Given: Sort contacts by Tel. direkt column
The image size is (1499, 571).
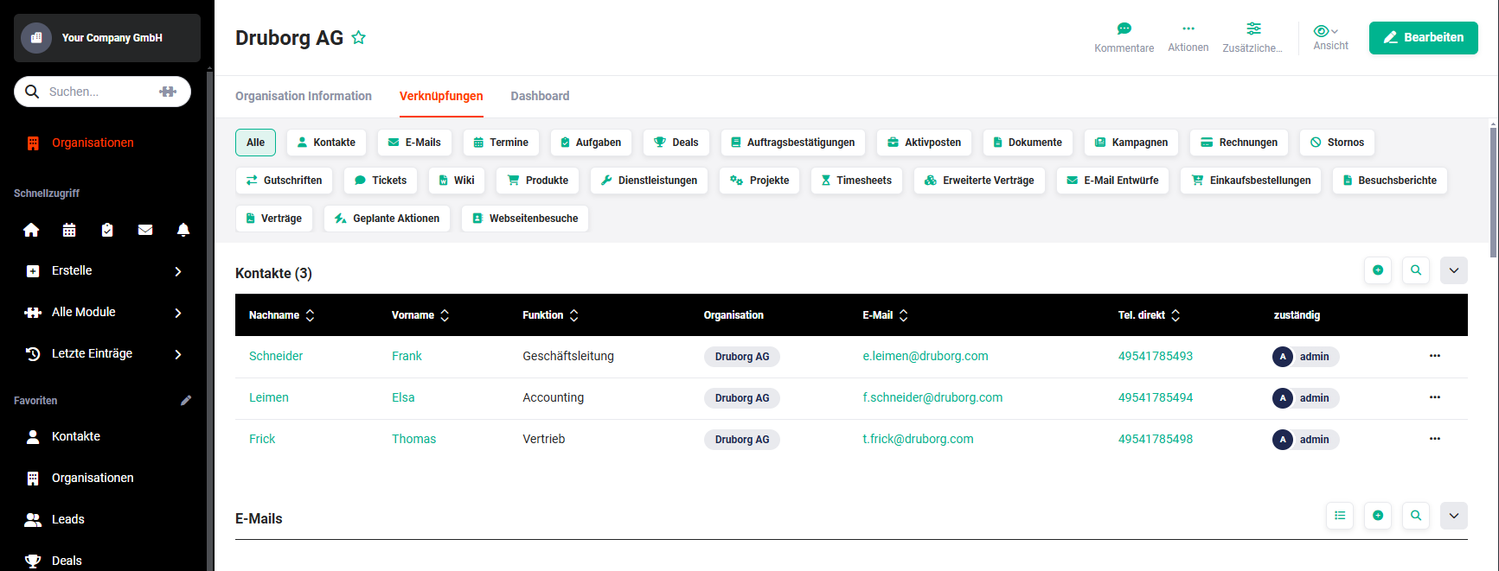Looking at the screenshot, I should pos(1149,315).
